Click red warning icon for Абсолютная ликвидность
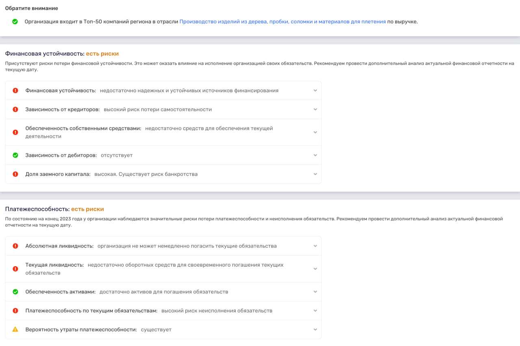 point(15,246)
